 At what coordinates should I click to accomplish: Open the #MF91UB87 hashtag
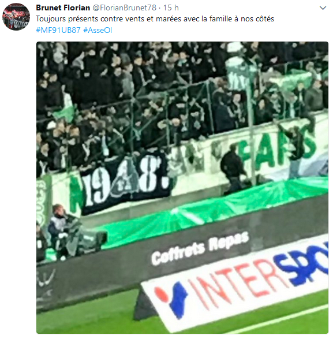point(58,30)
